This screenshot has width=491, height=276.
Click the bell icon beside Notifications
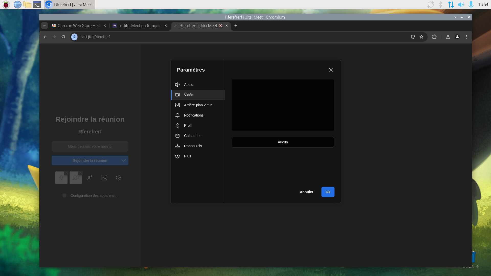(177, 115)
